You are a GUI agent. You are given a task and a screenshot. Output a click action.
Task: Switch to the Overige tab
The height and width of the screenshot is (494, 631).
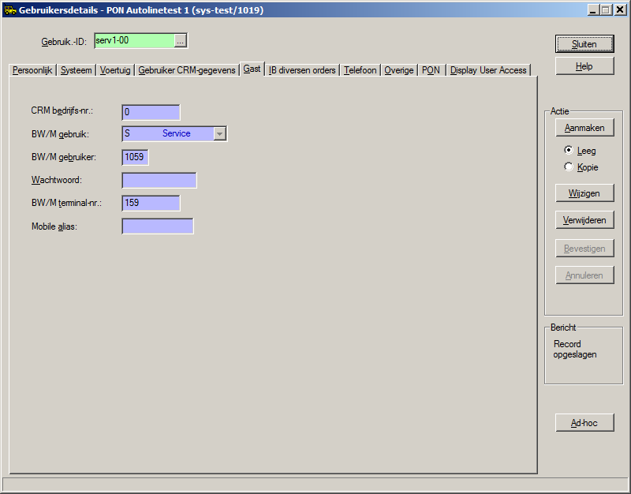point(399,70)
